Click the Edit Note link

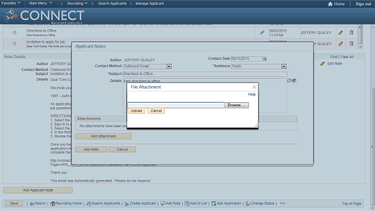coord(335,64)
